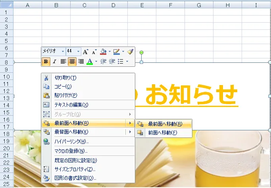Image resolution: width=271 pixels, height=188 pixels.
Task: Click the Grow Font icon
Action: click(x=85, y=52)
